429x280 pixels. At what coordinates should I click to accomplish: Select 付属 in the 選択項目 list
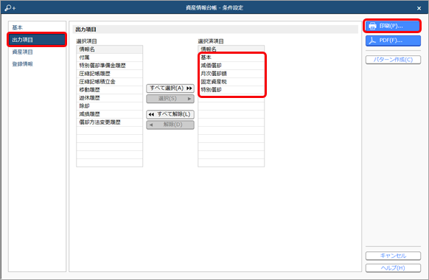[x=109, y=57]
